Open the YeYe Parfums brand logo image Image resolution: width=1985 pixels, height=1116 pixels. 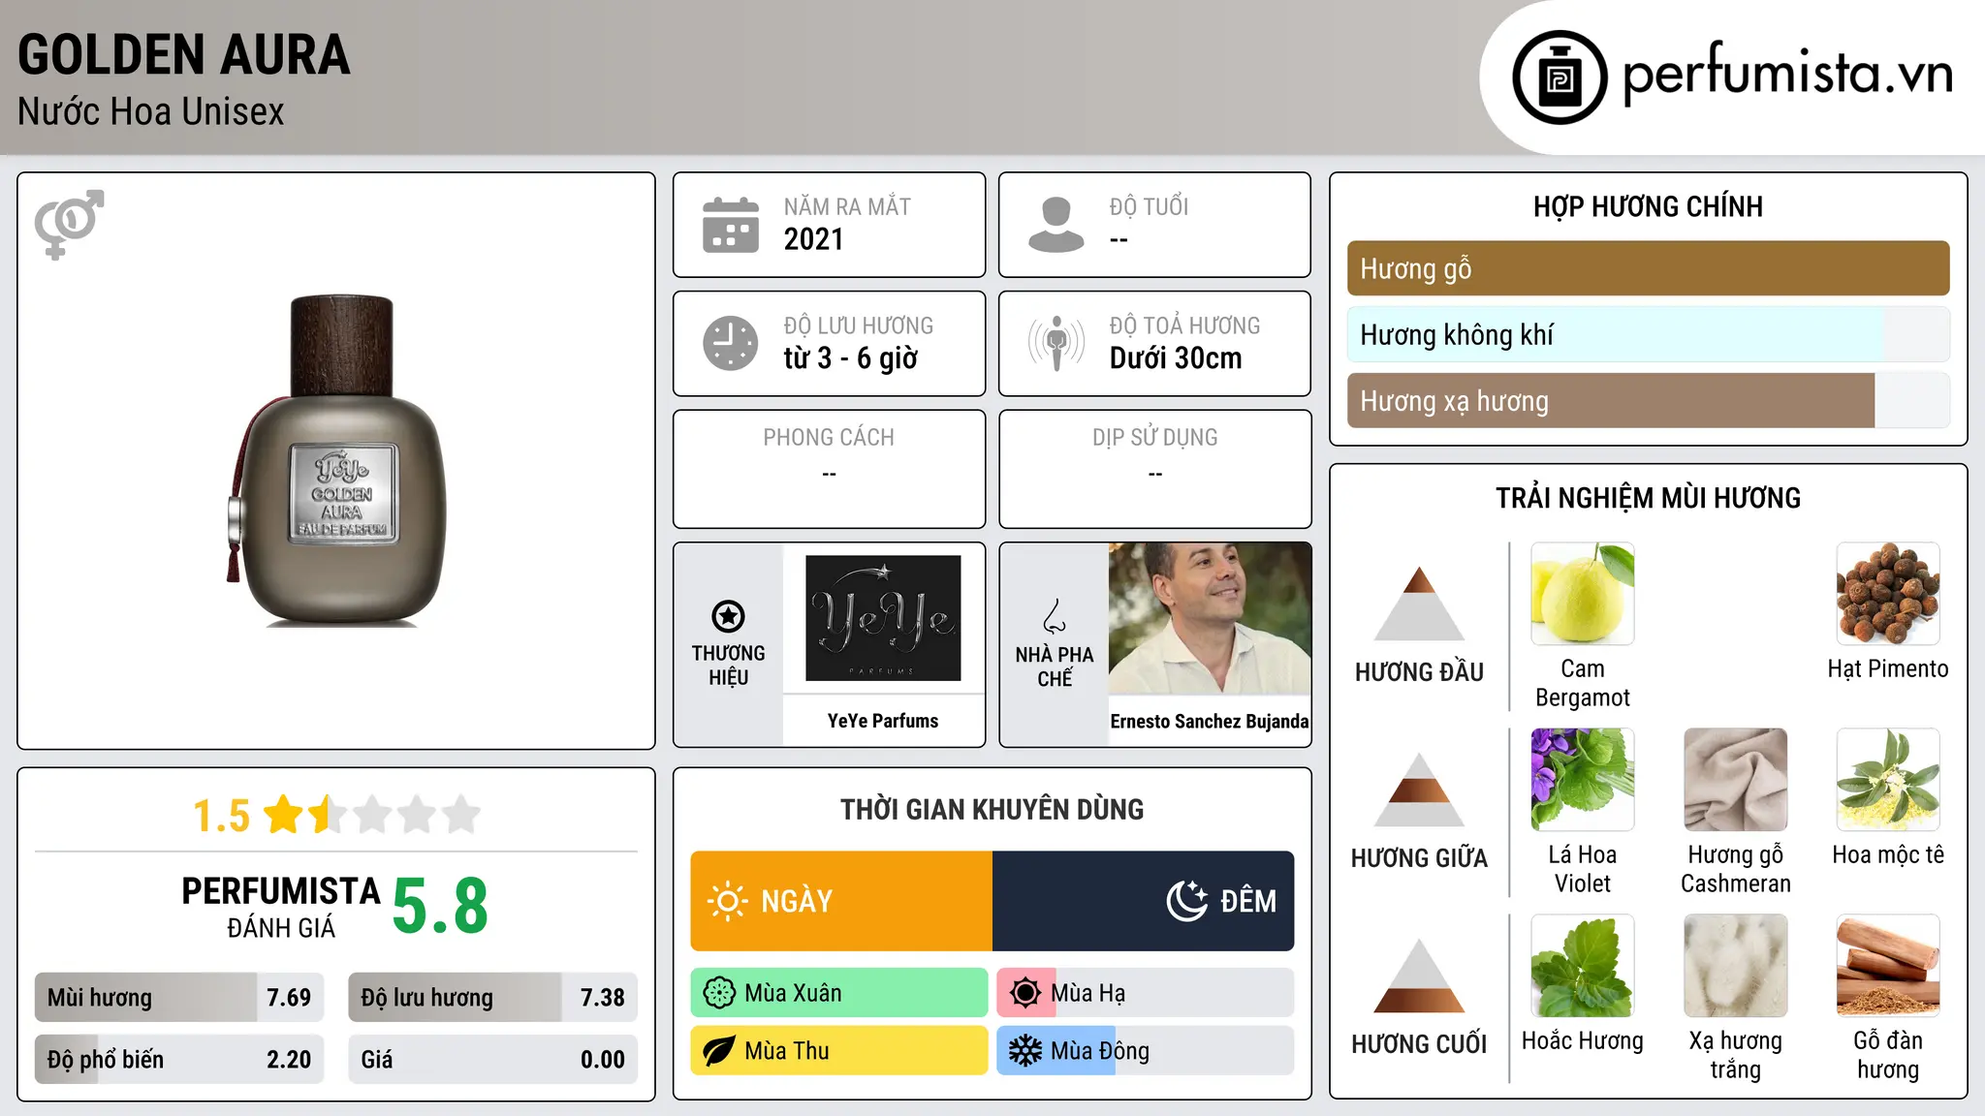pyautogui.click(x=883, y=618)
